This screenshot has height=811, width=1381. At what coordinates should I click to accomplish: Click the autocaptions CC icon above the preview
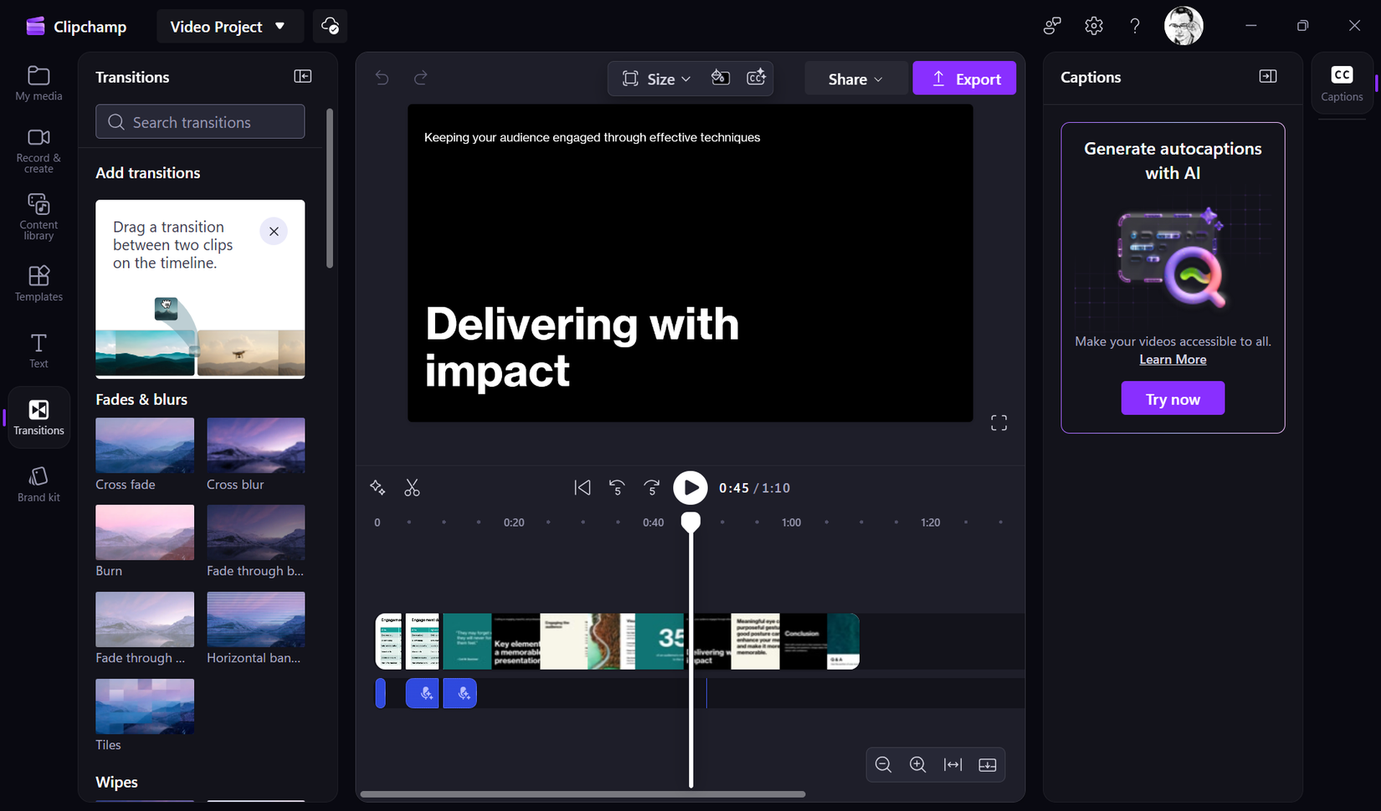[x=756, y=77]
